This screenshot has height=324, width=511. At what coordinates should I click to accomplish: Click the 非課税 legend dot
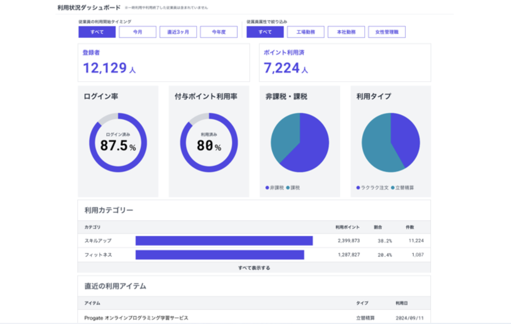(x=267, y=188)
